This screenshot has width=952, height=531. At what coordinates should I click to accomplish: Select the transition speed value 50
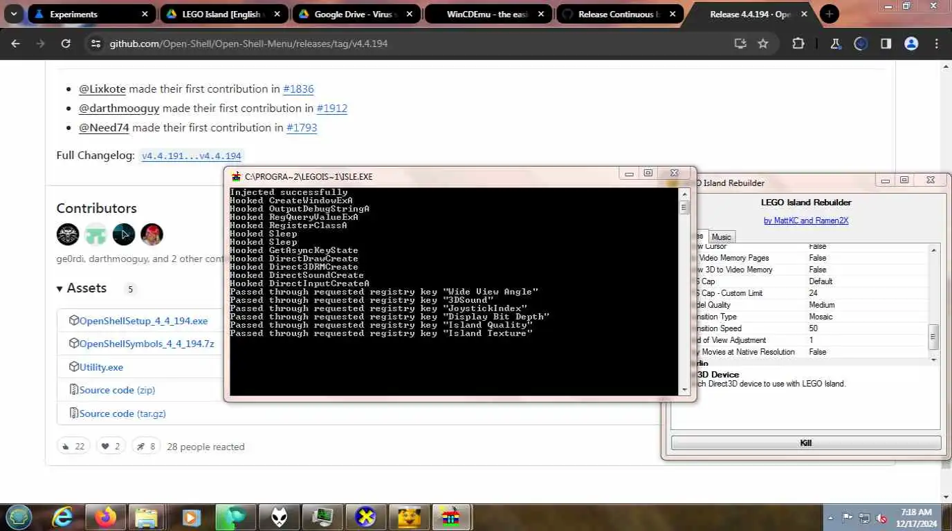(813, 328)
